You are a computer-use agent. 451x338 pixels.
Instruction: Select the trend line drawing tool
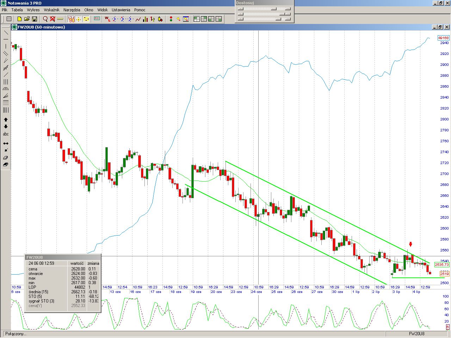[x=6, y=32]
